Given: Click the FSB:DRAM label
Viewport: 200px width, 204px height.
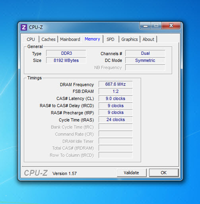Looking at the screenshot, I should click(x=83, y=91).
